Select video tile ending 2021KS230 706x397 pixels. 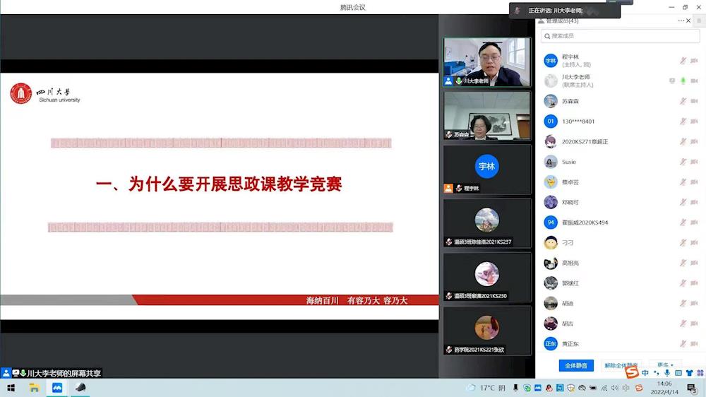click(486, 277)
